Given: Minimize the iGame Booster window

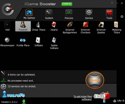Looking at the screenshot, I should click(117, 3).
